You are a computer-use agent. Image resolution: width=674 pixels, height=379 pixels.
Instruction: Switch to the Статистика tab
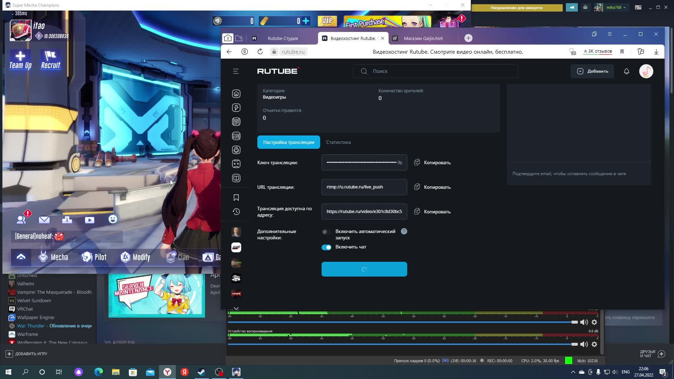[x=338, y=142]
